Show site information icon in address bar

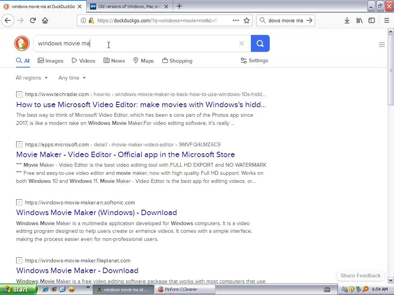pyautogui.click(x=83, y=21)
